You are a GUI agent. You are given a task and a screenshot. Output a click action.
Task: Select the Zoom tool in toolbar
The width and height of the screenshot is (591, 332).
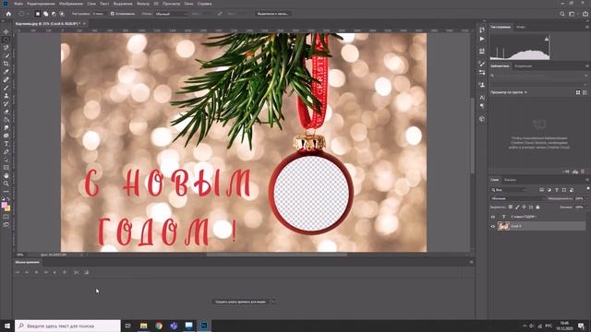coord(6,184)
